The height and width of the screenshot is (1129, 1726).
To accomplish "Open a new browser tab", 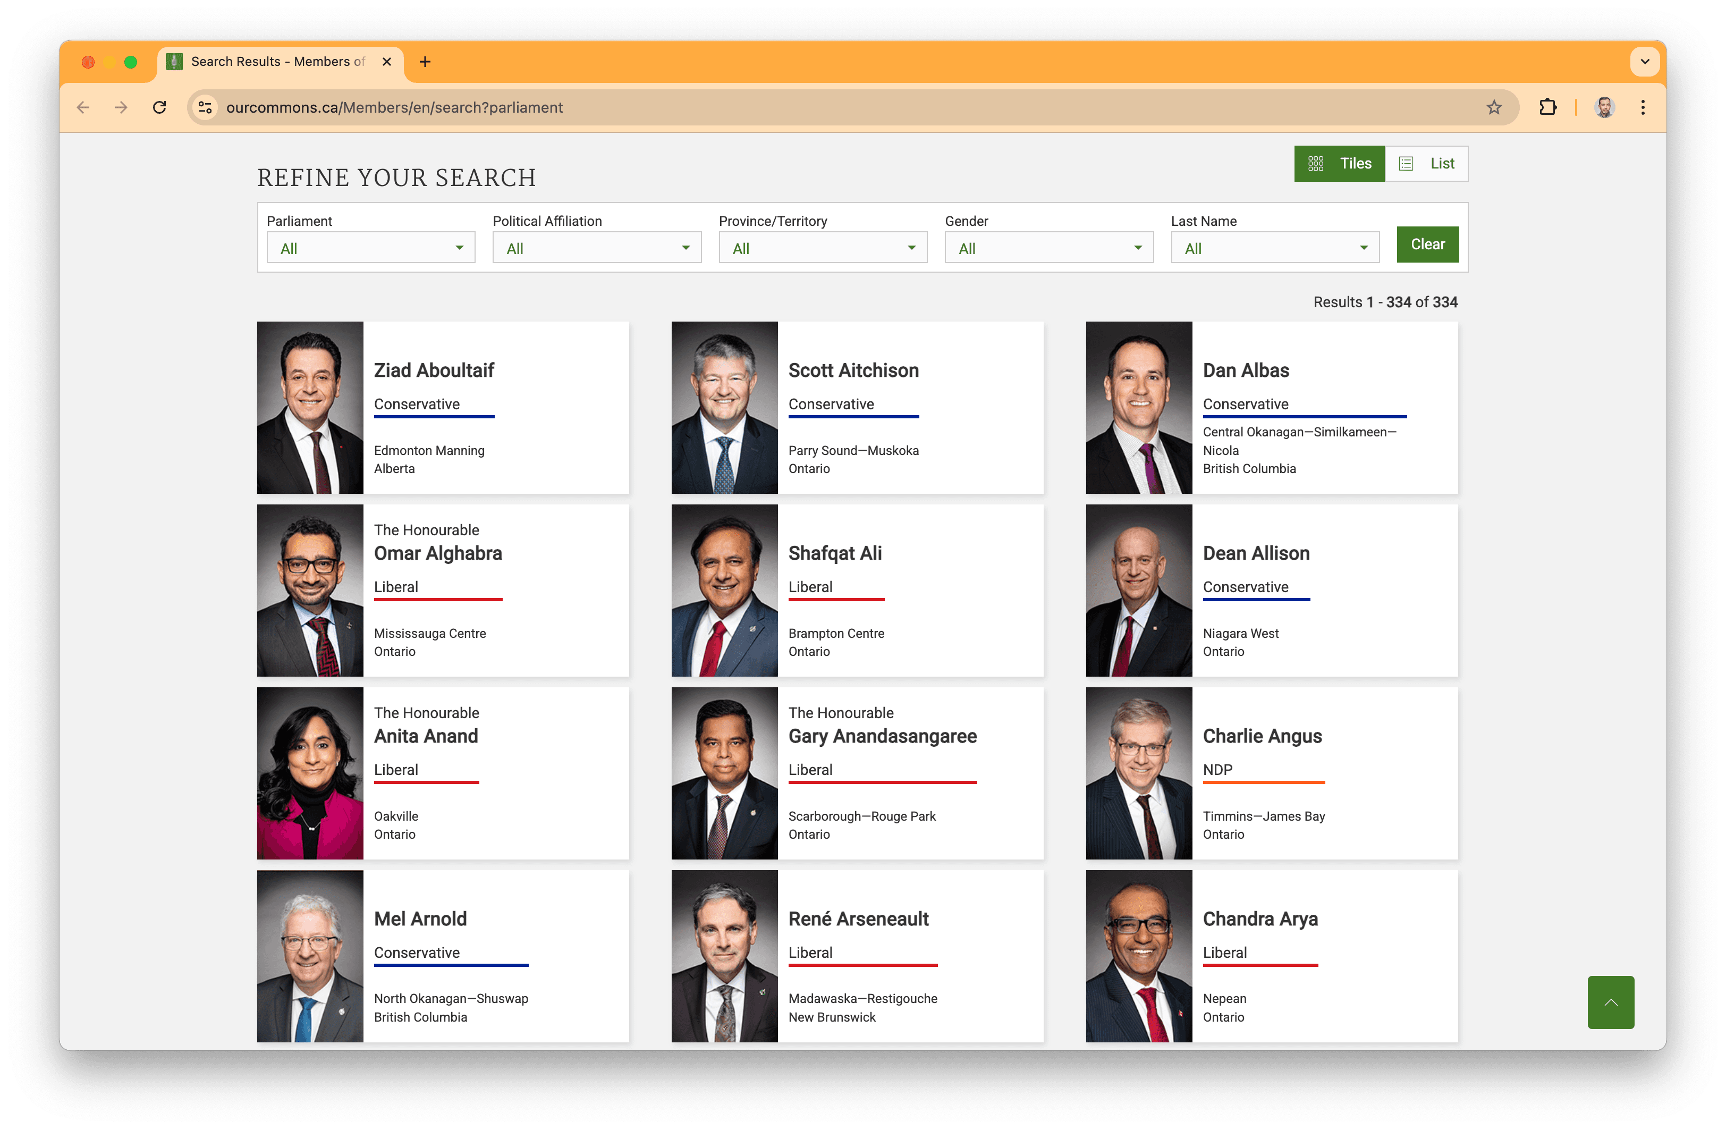I will [x=425, y=62].
